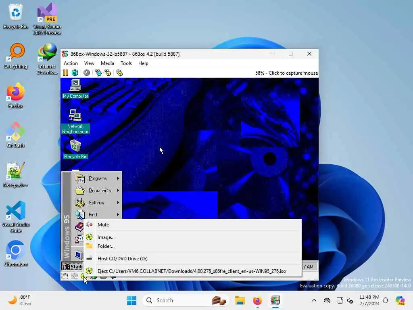Open the Media menu

pos(107,63)
